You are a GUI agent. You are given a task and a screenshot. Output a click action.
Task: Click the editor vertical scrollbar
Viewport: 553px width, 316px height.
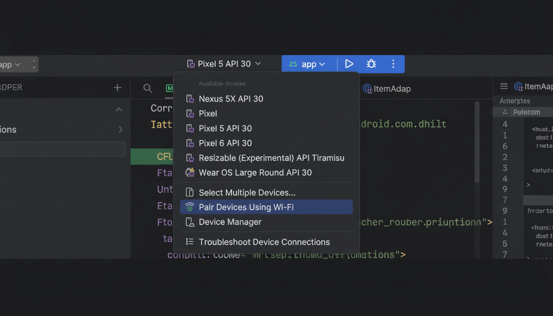pos(477,142)
